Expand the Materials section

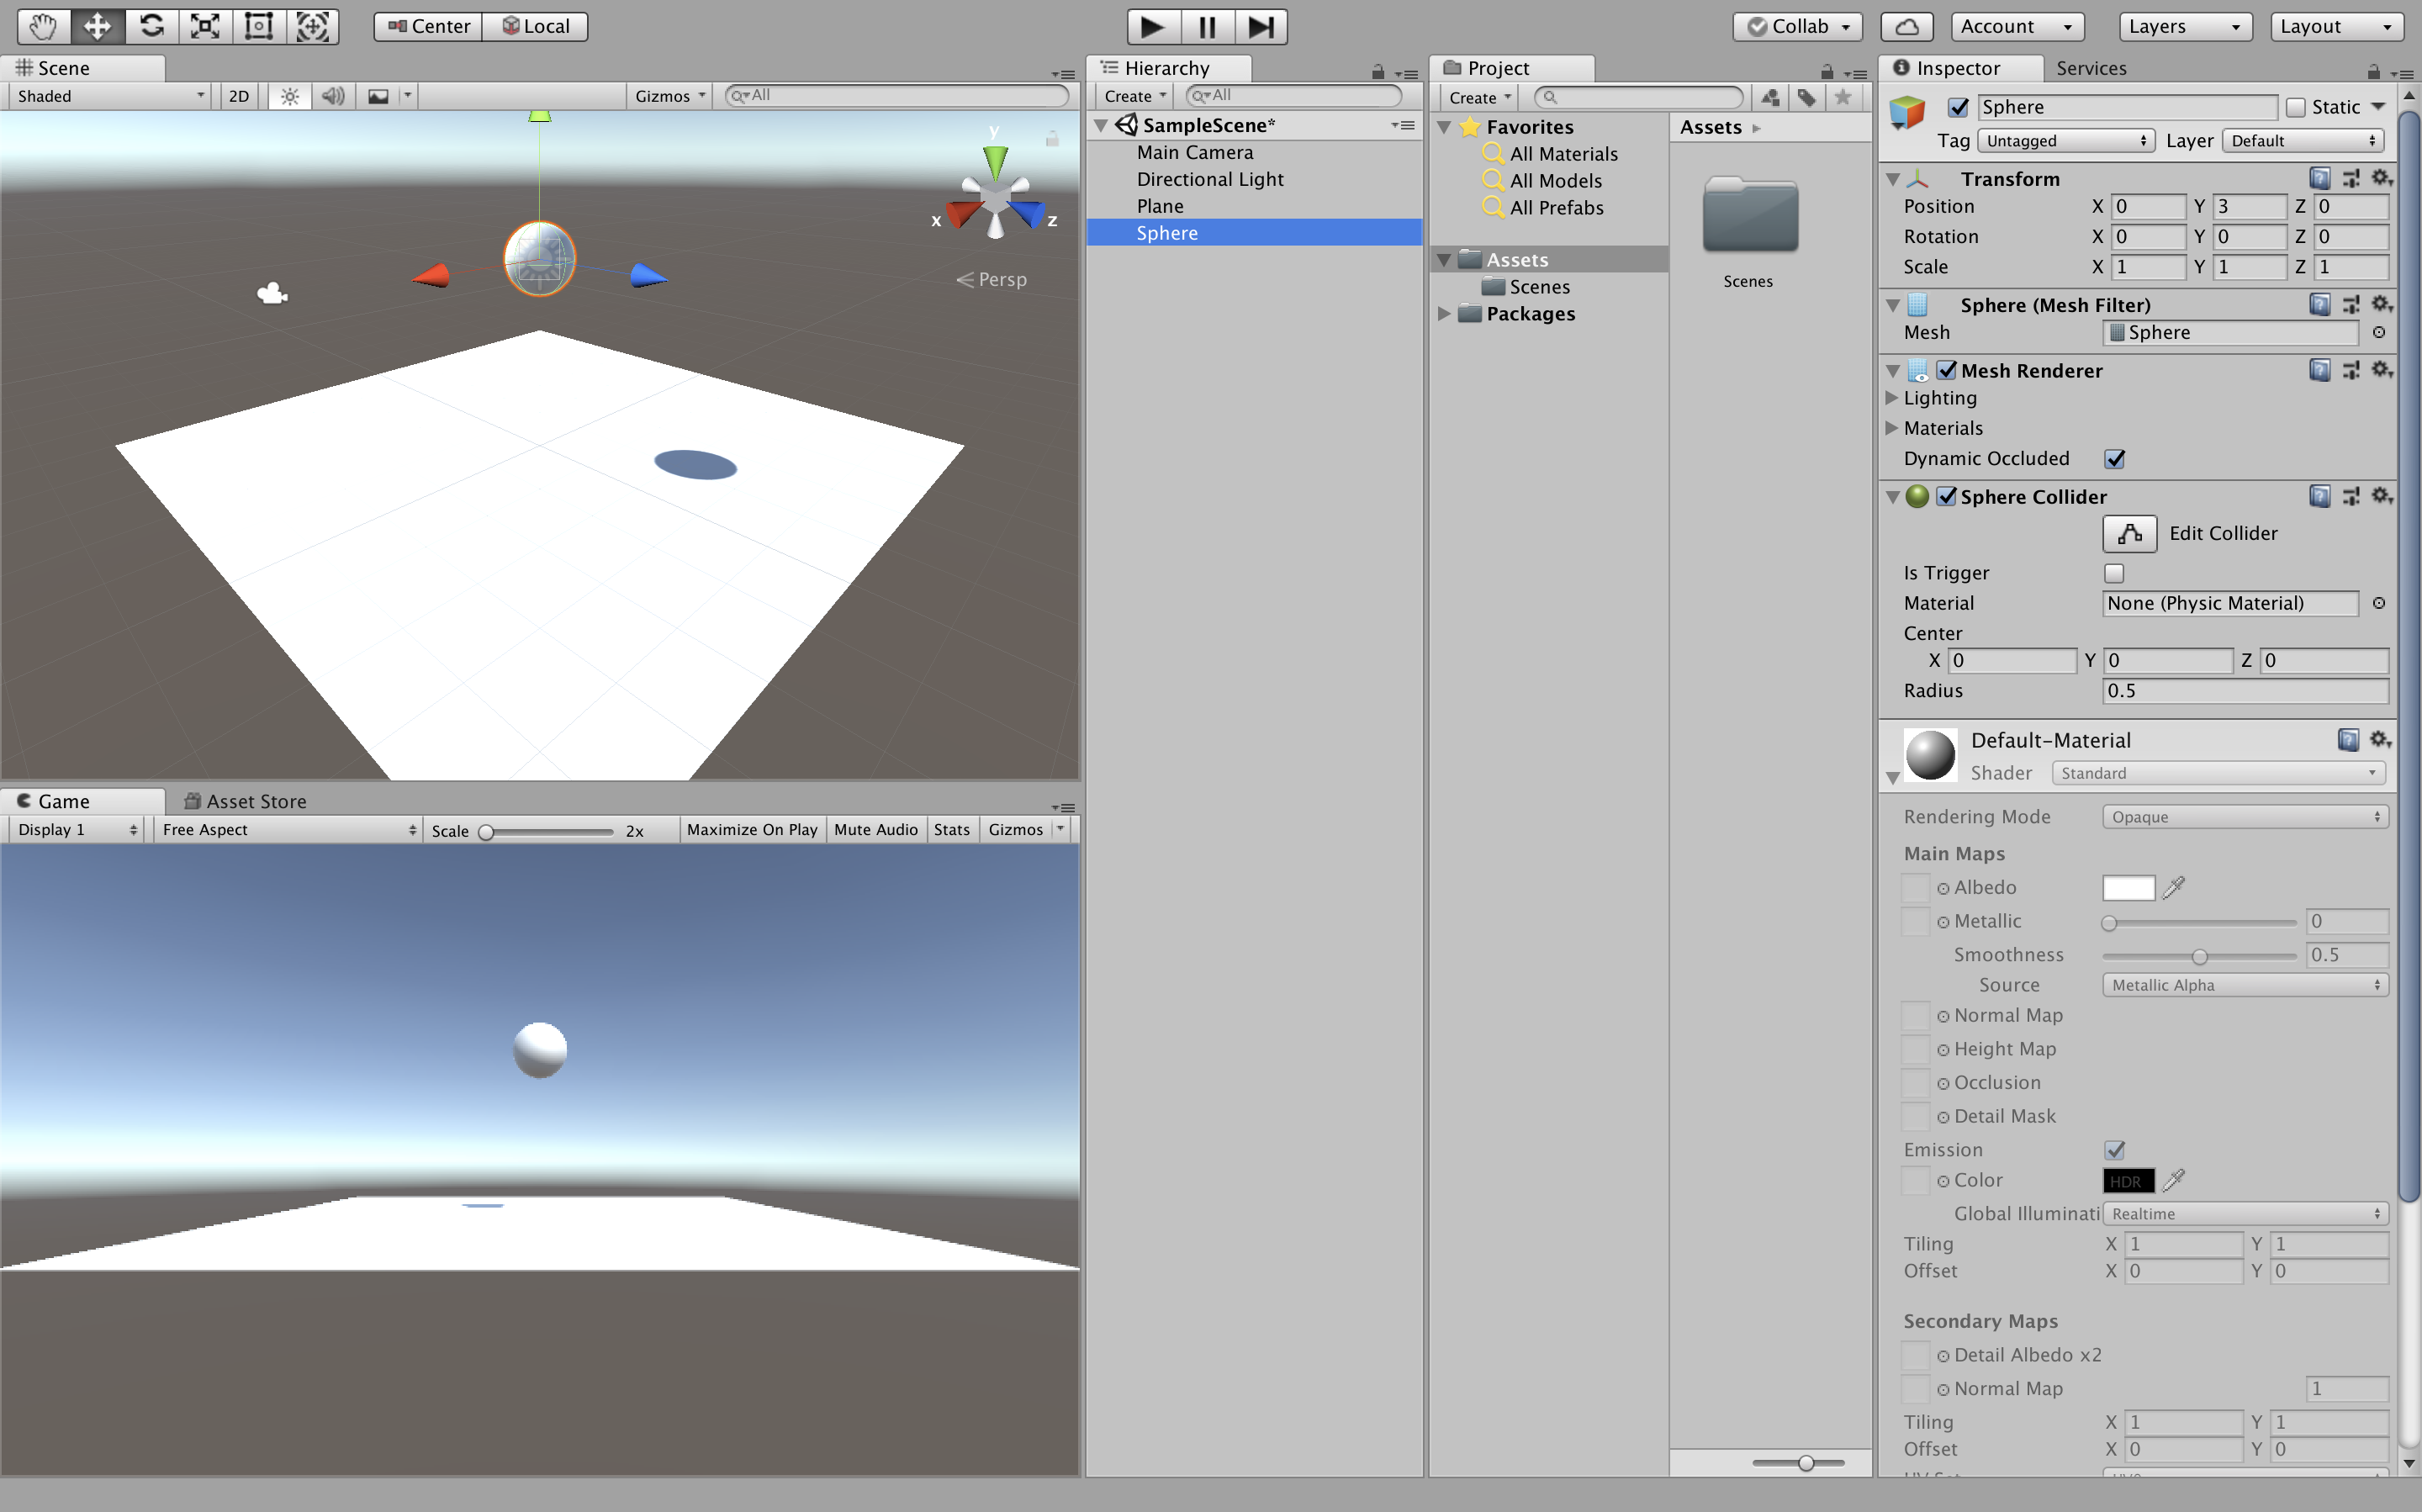(1891, 428)
